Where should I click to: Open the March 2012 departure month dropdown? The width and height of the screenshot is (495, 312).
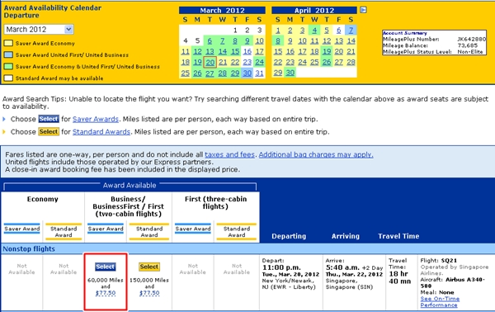39,30
